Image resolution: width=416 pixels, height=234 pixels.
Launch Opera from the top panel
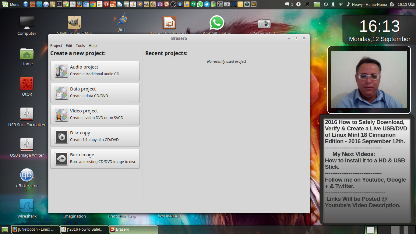pyautogui.click(x=106, y=4)
